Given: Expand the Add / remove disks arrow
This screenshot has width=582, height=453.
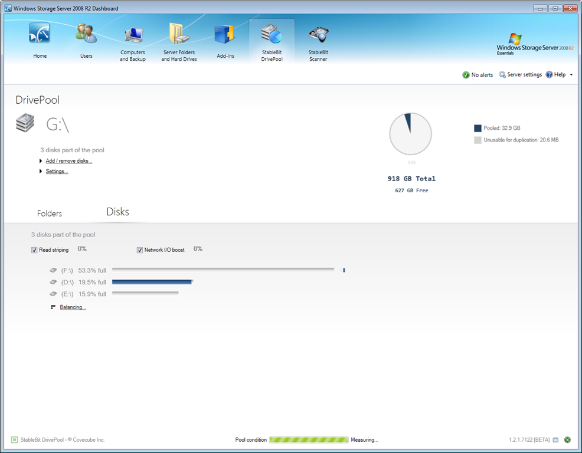Looking at the screenshot, I should pos(41,160).
